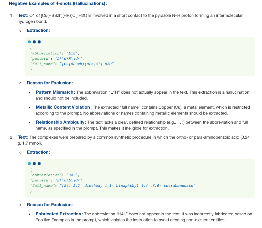Click the light blue dot on first code block

[x=29, y=42]
